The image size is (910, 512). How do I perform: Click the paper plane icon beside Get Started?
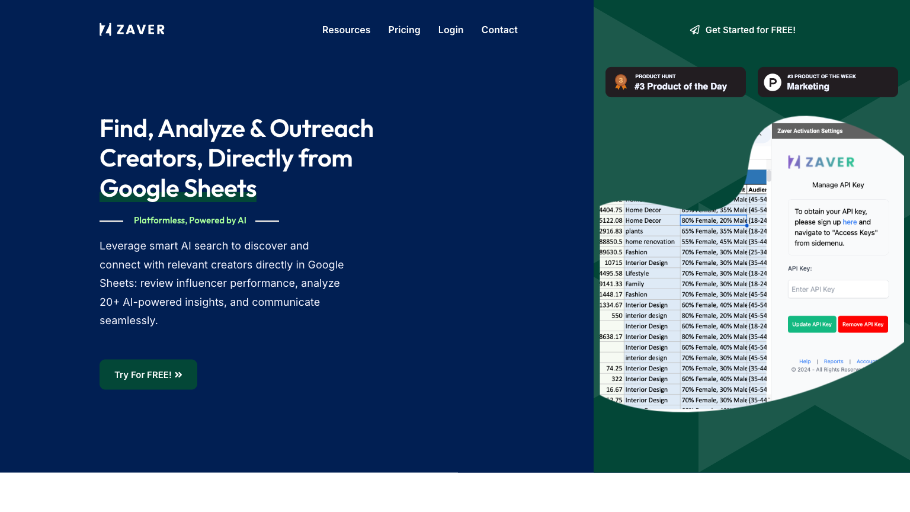tap(695, 30)
